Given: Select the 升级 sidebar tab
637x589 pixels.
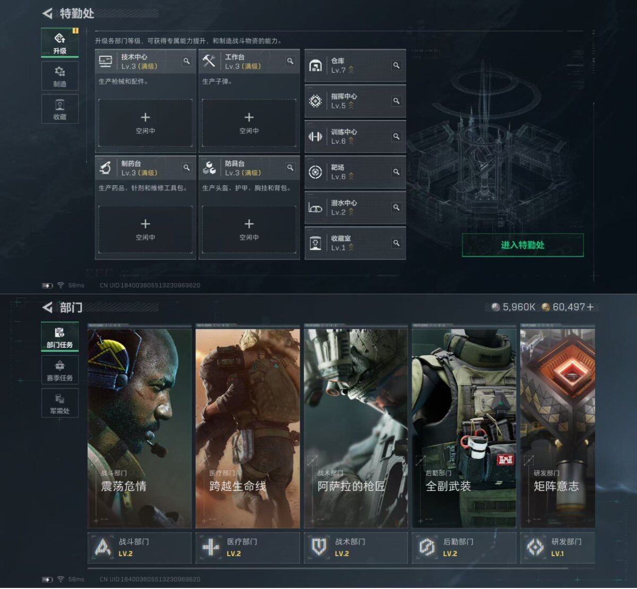Looking at the screenshot, I should (x=59, y=42).
